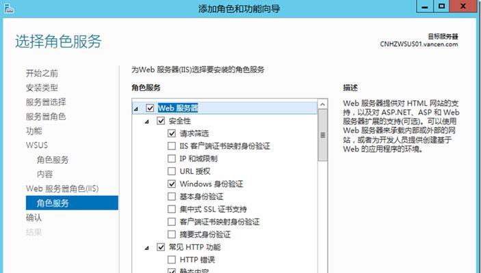Image resolution: width=481 pixels, height=273 pixels.
Task: Open the 内容 step under WSUS
Action: pos(44,174)
